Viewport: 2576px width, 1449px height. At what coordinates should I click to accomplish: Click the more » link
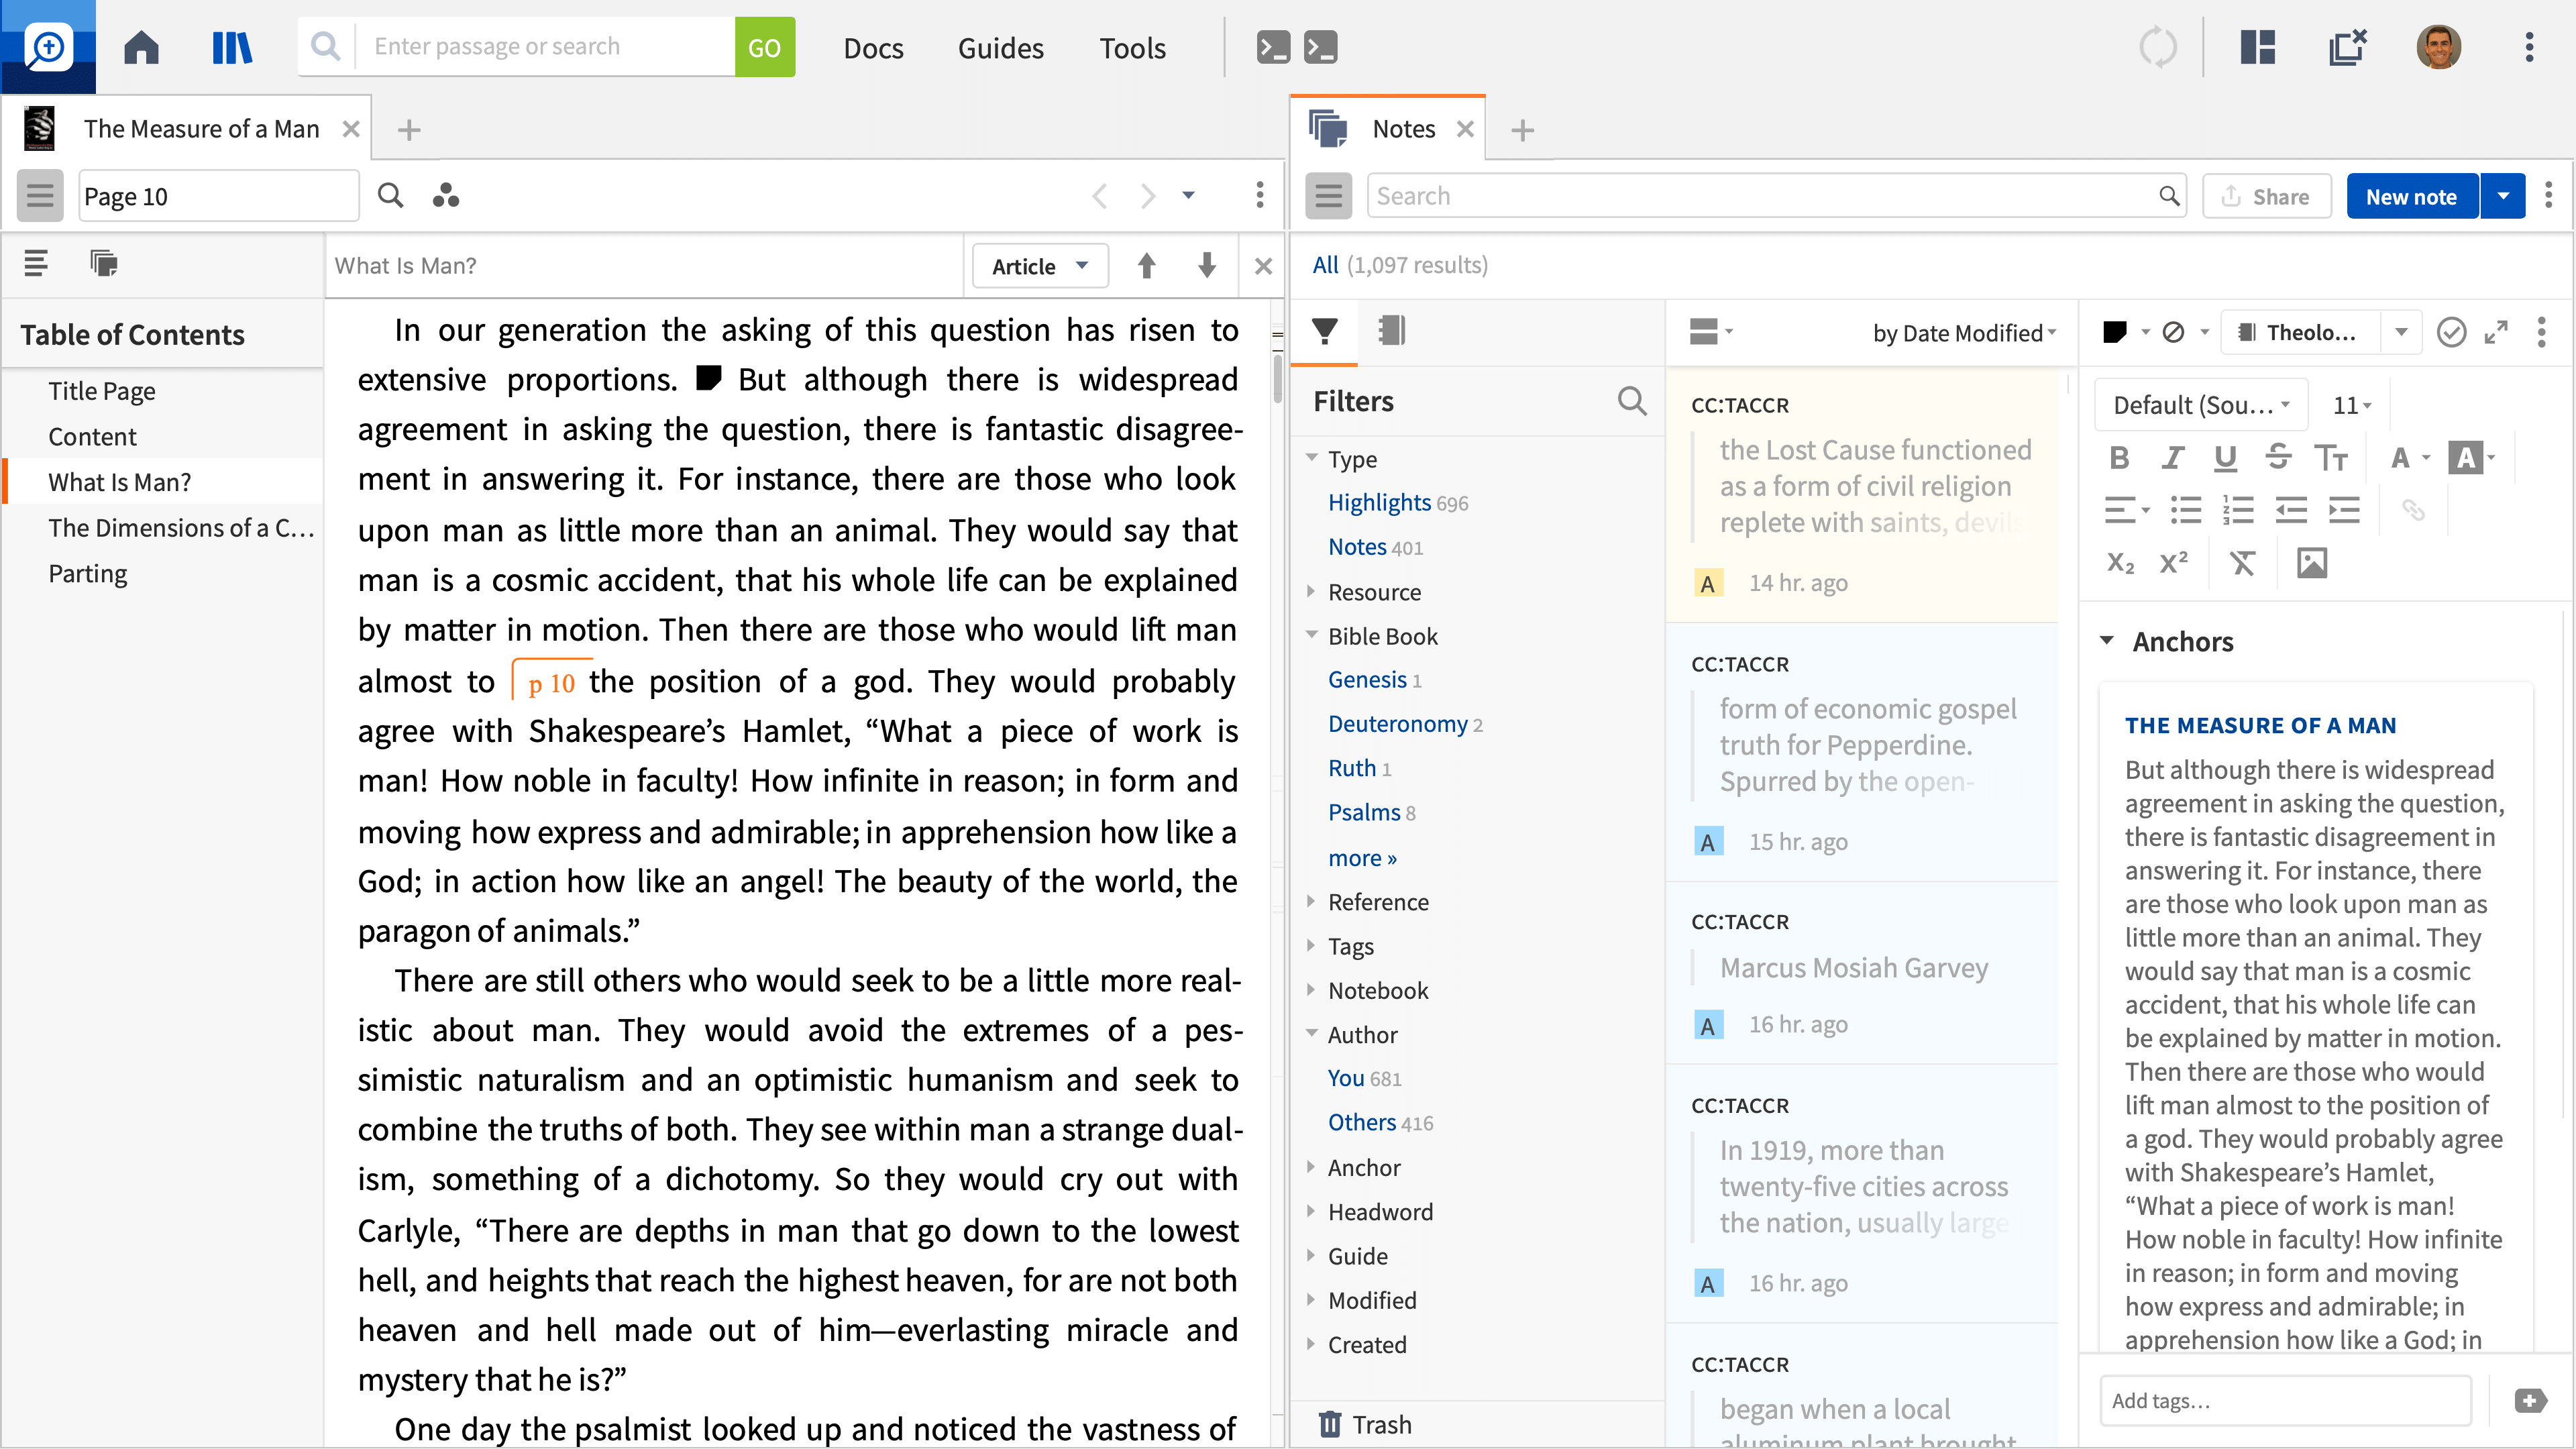(x=1362, y=858)
